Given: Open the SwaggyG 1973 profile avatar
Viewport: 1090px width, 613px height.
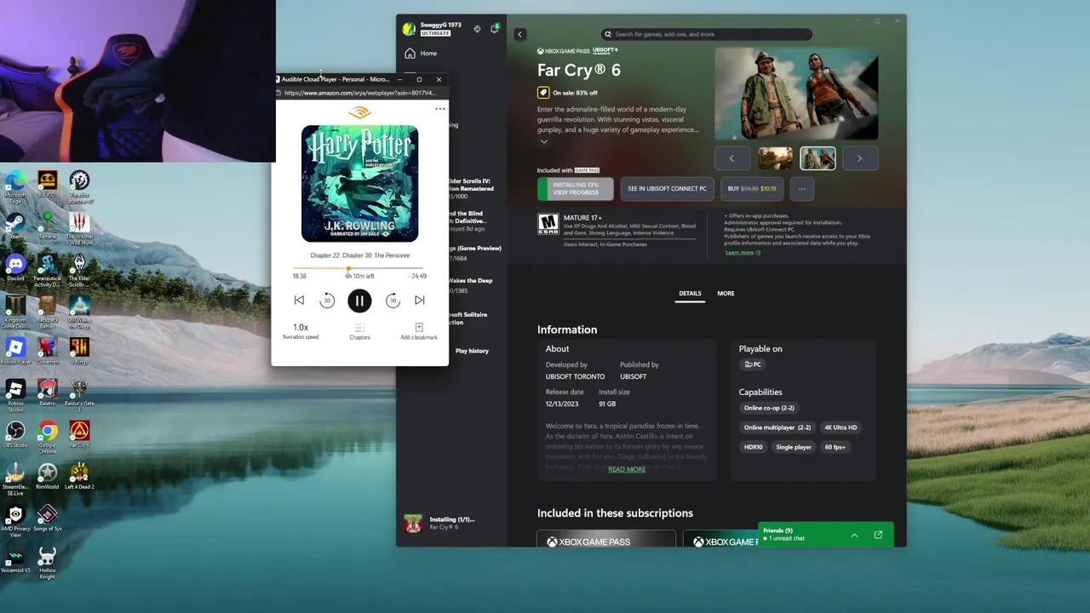Looking at the screenshot, I should point(410,29).
